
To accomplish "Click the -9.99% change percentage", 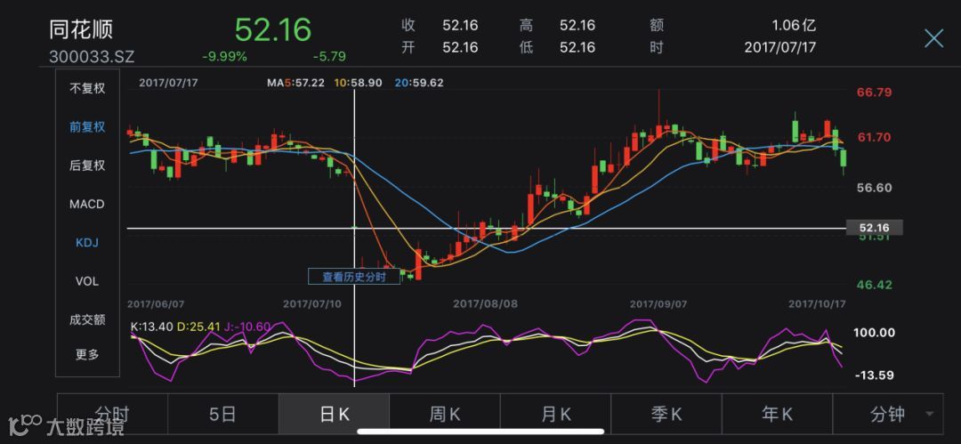I will (224, 57).
